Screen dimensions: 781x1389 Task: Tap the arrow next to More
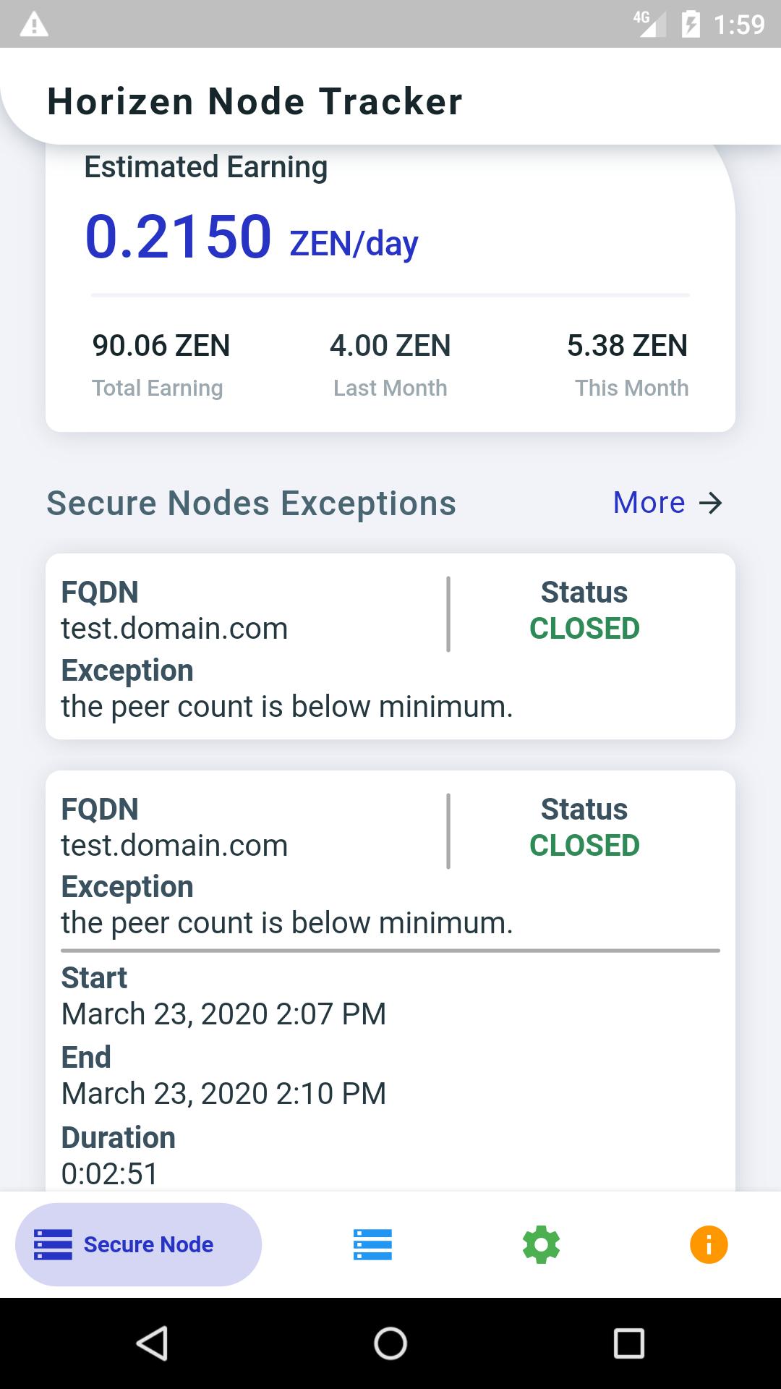711,503
